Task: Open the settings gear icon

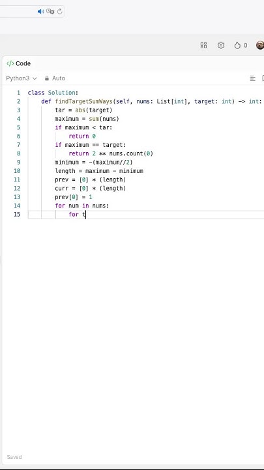Action: point(221,45)
